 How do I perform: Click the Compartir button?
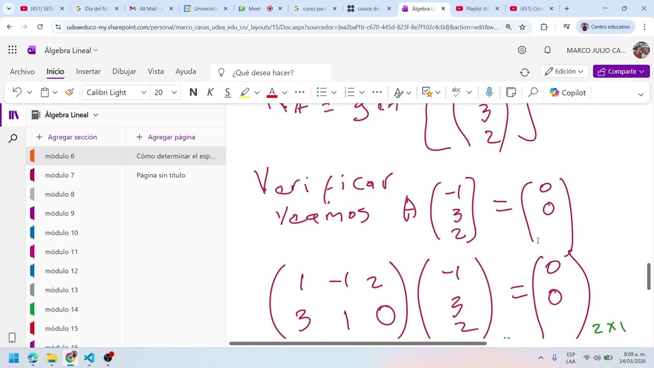click(x=621, y=72)
